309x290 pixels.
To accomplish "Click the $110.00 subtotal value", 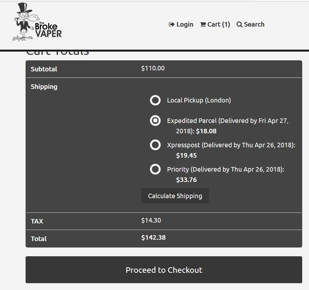I will [153, 68].
